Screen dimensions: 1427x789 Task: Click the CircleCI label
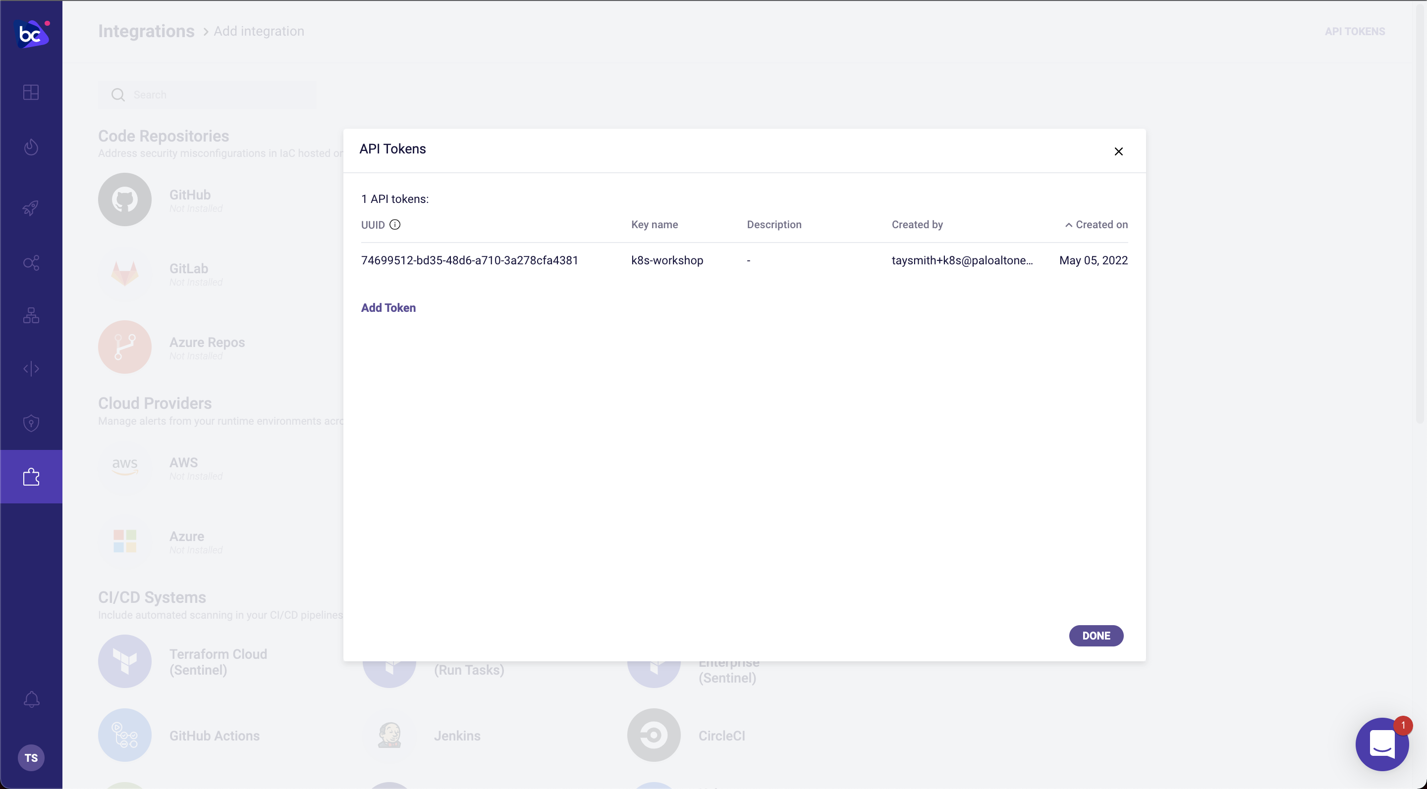coord(721,736)
